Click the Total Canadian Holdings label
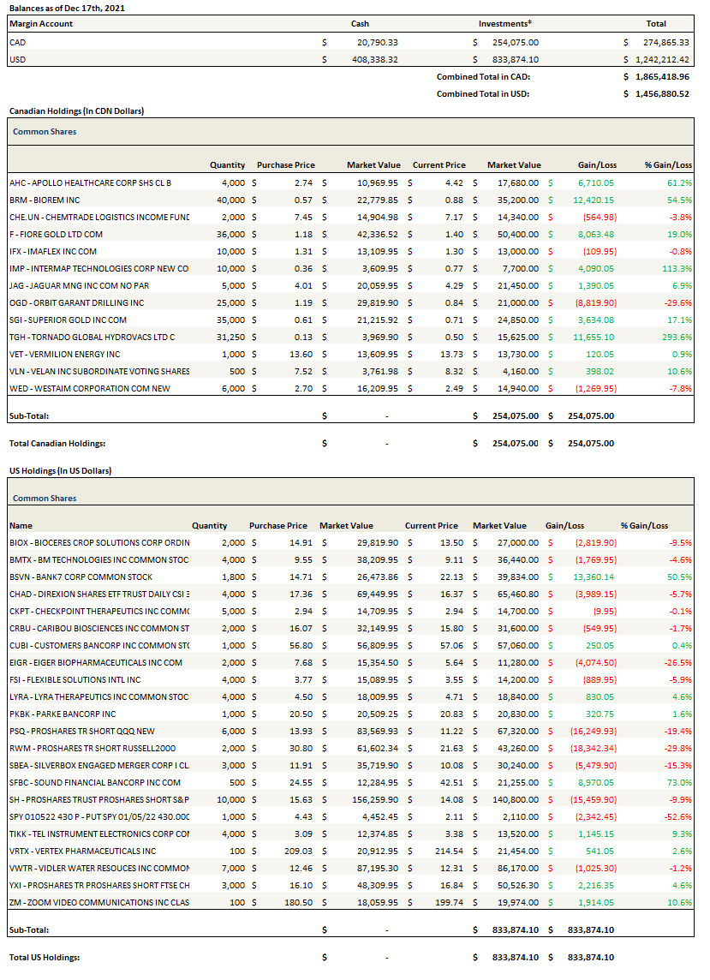The height and width of the screenshot is (980, 710). point(57,443)
